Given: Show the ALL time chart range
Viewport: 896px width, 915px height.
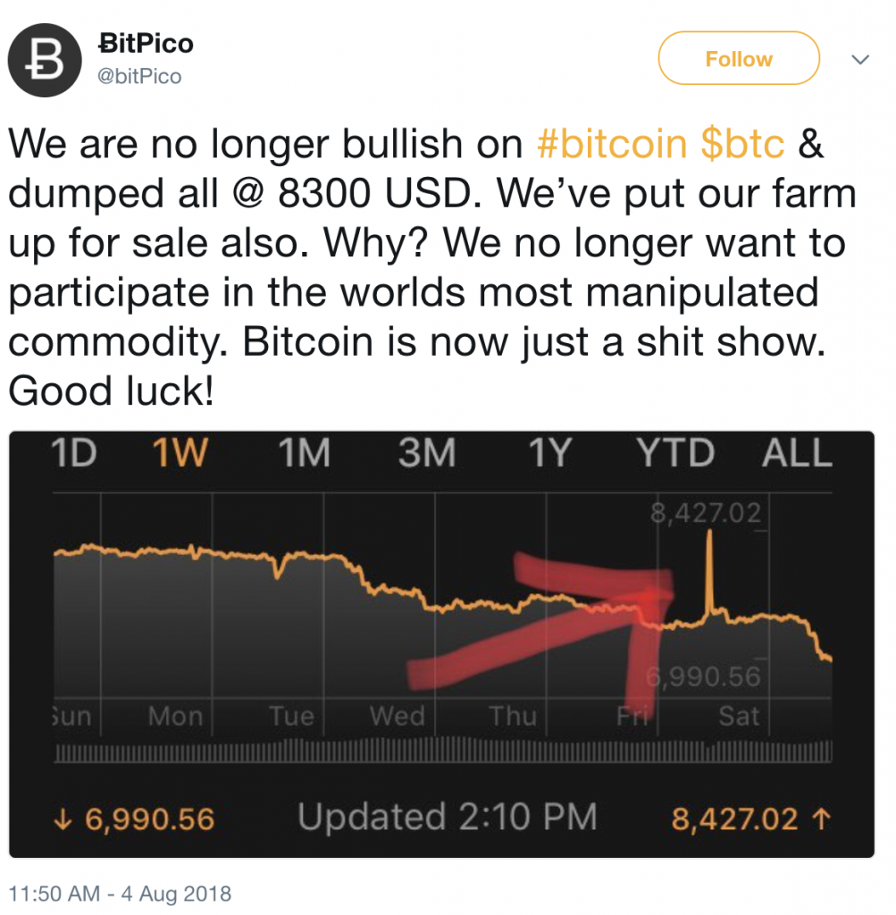Looking at the screenshot, I should [x=797, y=455].
